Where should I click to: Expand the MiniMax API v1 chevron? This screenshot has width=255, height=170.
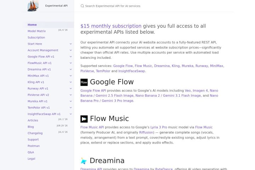(x=70, y=76)
